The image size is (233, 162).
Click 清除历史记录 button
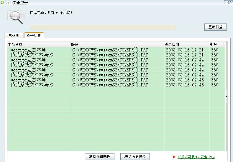click(135, 157)
